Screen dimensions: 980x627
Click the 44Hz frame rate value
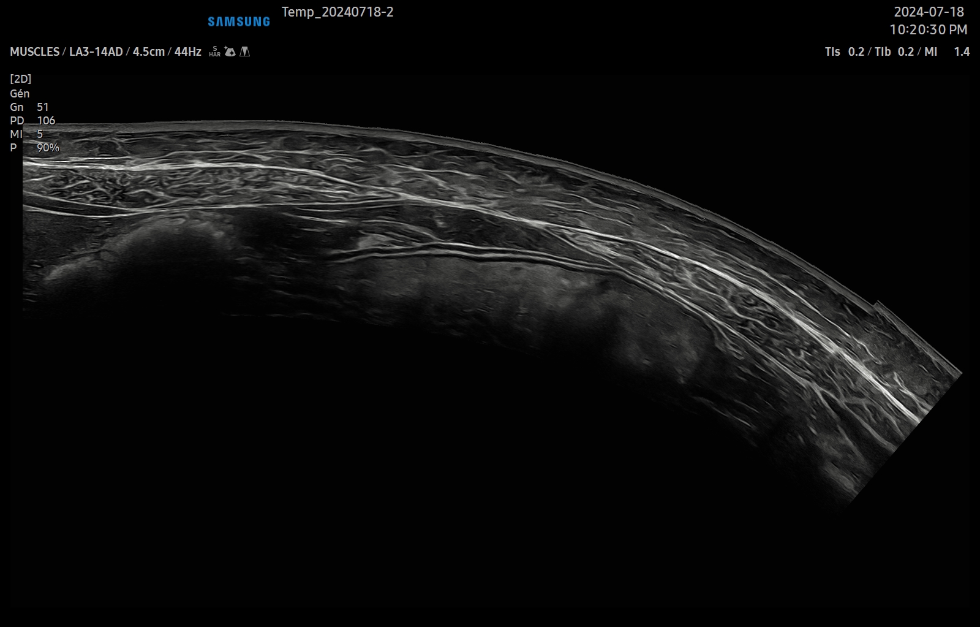[188, 52]
